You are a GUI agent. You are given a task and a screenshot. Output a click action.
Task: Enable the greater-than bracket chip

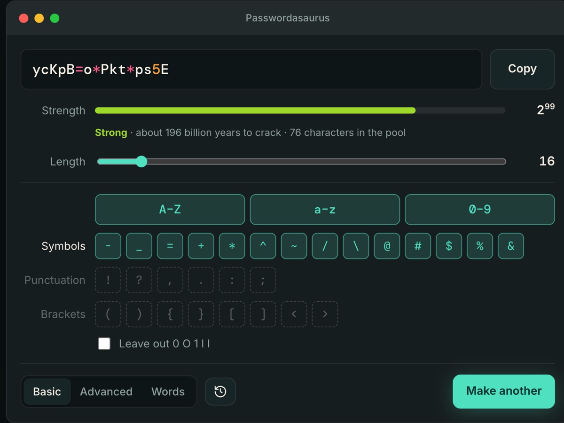(325, 314)
